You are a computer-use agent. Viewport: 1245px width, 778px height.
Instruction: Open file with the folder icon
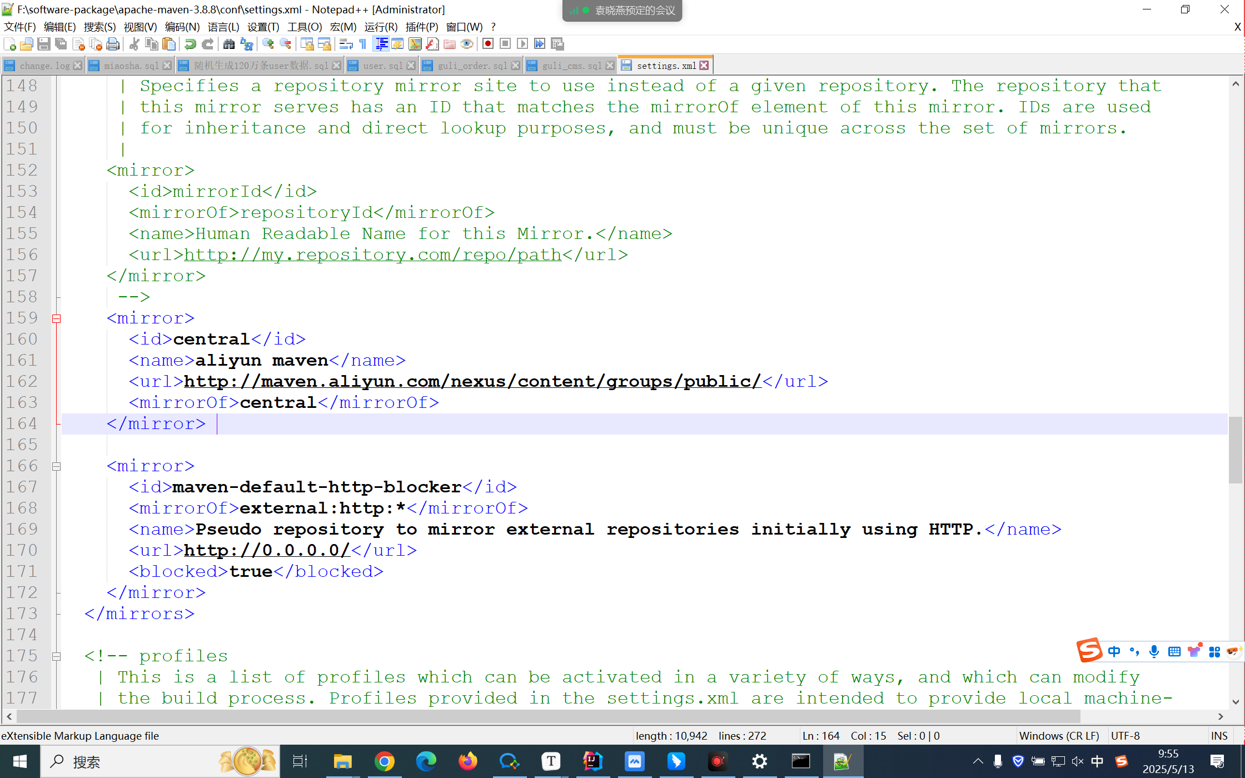pyautogui.click(x=26, y=44)
